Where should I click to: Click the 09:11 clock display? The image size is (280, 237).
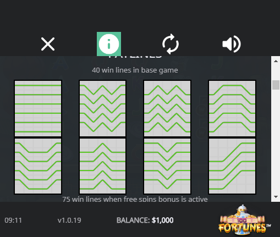13,220
